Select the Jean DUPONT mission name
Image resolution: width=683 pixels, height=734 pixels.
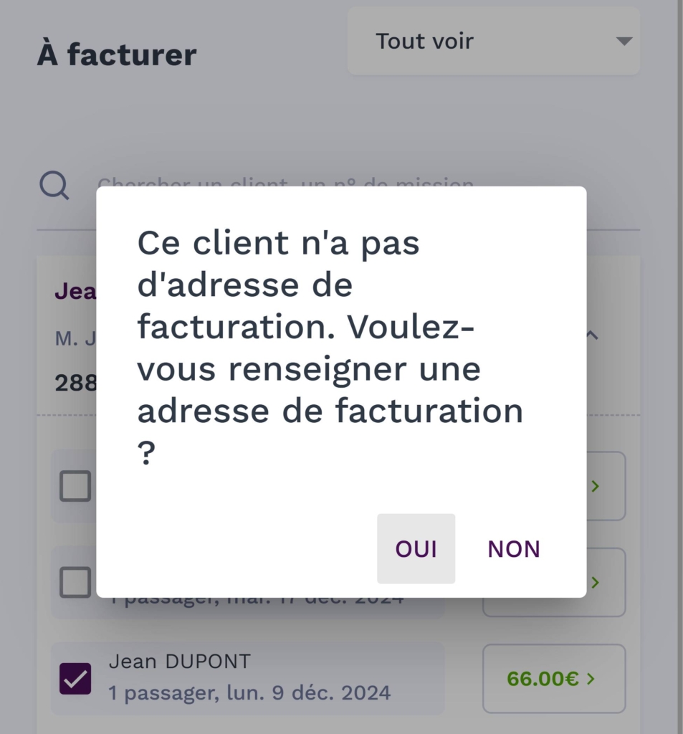point(180,661)
